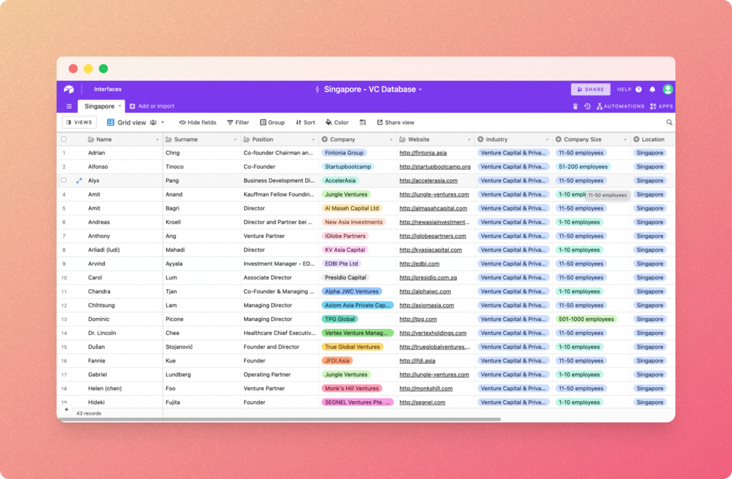Open the Color tool
The image size is (732, 479).
click(x=337, y=122)
